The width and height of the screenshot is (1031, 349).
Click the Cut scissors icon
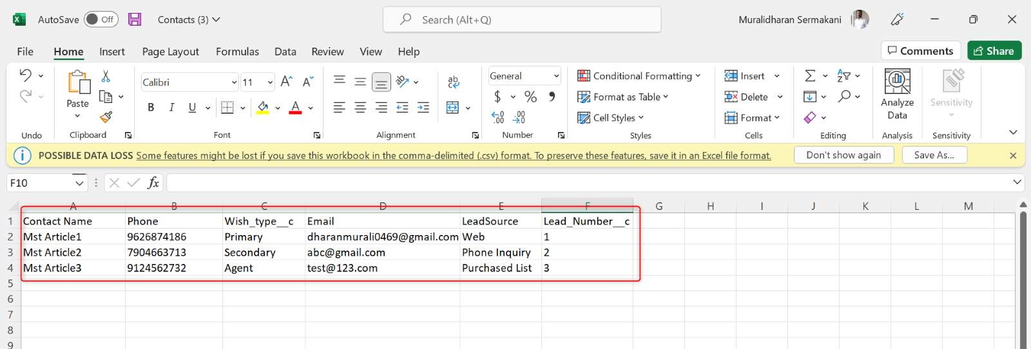(106, 77)
